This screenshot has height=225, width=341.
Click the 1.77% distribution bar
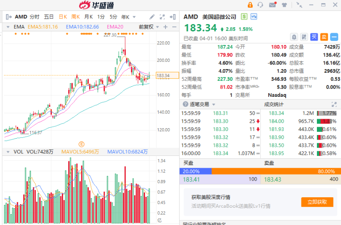(x=327, y=113)
